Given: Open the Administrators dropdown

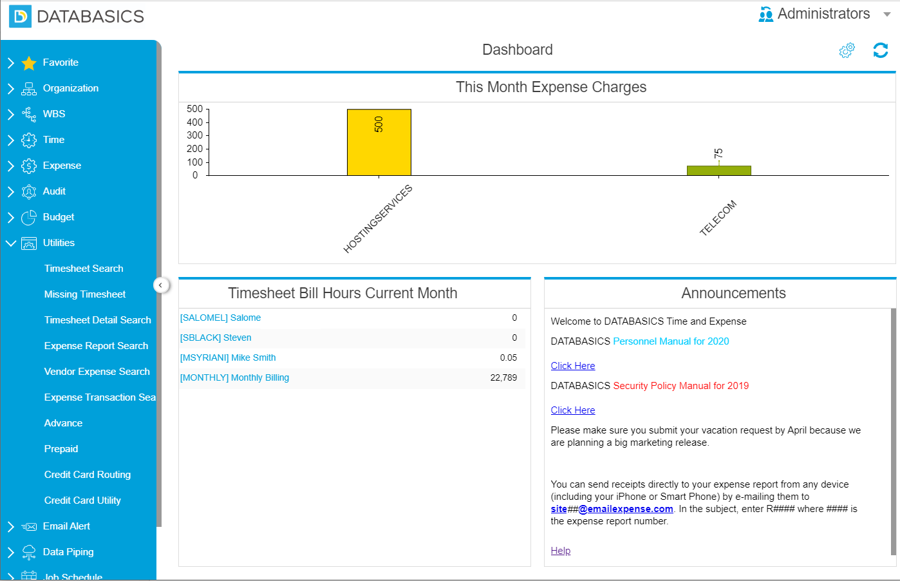Looking at the screenshot, I should [886, 14].
